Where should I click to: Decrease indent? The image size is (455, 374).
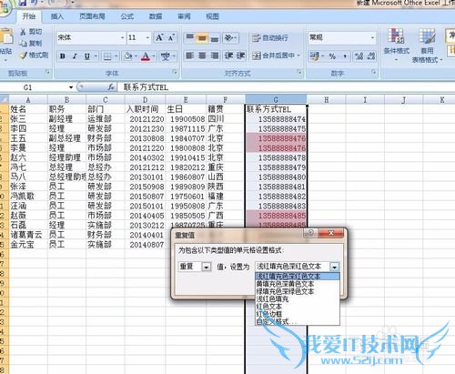tap(228, 56)
